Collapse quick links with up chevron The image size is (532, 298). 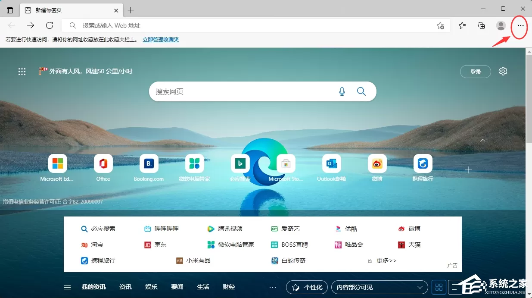tap(483, 141)
